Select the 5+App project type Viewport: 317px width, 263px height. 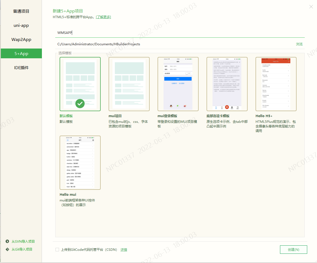click(21, 54)
